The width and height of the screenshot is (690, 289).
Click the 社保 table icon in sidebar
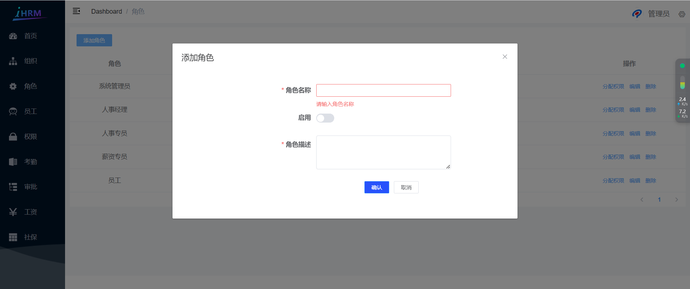click(13, 237)
